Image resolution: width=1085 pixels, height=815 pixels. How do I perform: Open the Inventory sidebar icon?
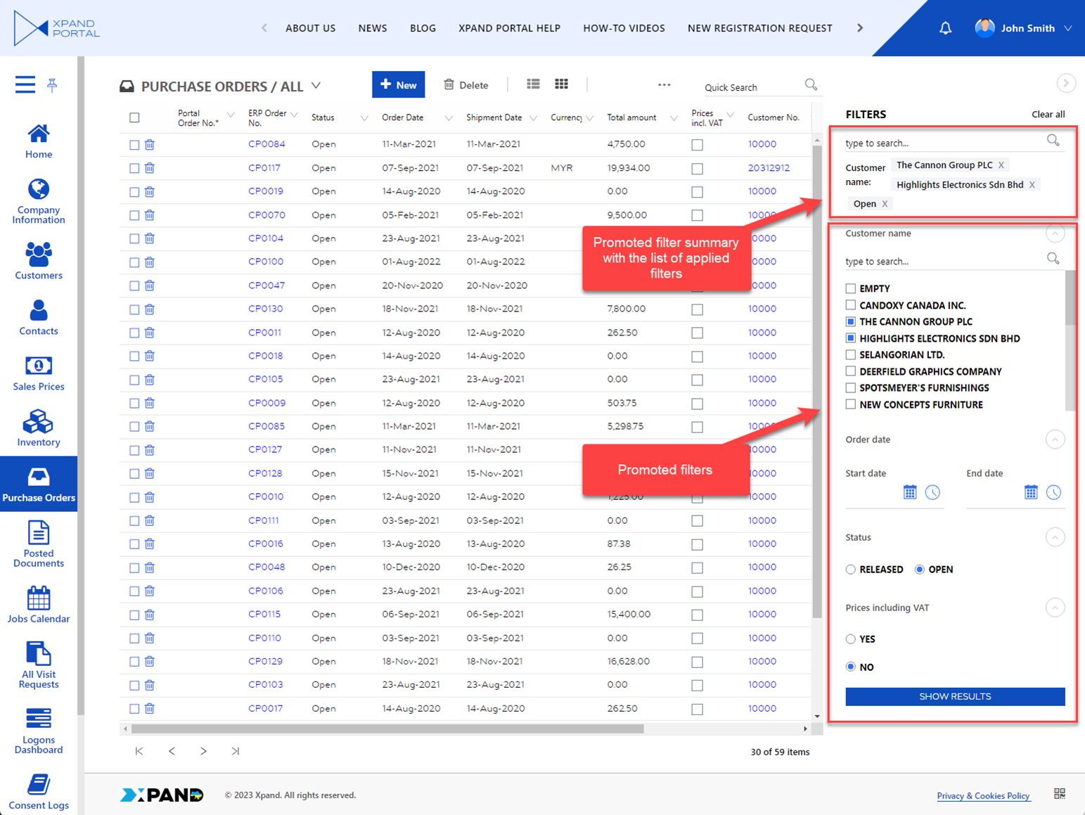pos(38,428)
